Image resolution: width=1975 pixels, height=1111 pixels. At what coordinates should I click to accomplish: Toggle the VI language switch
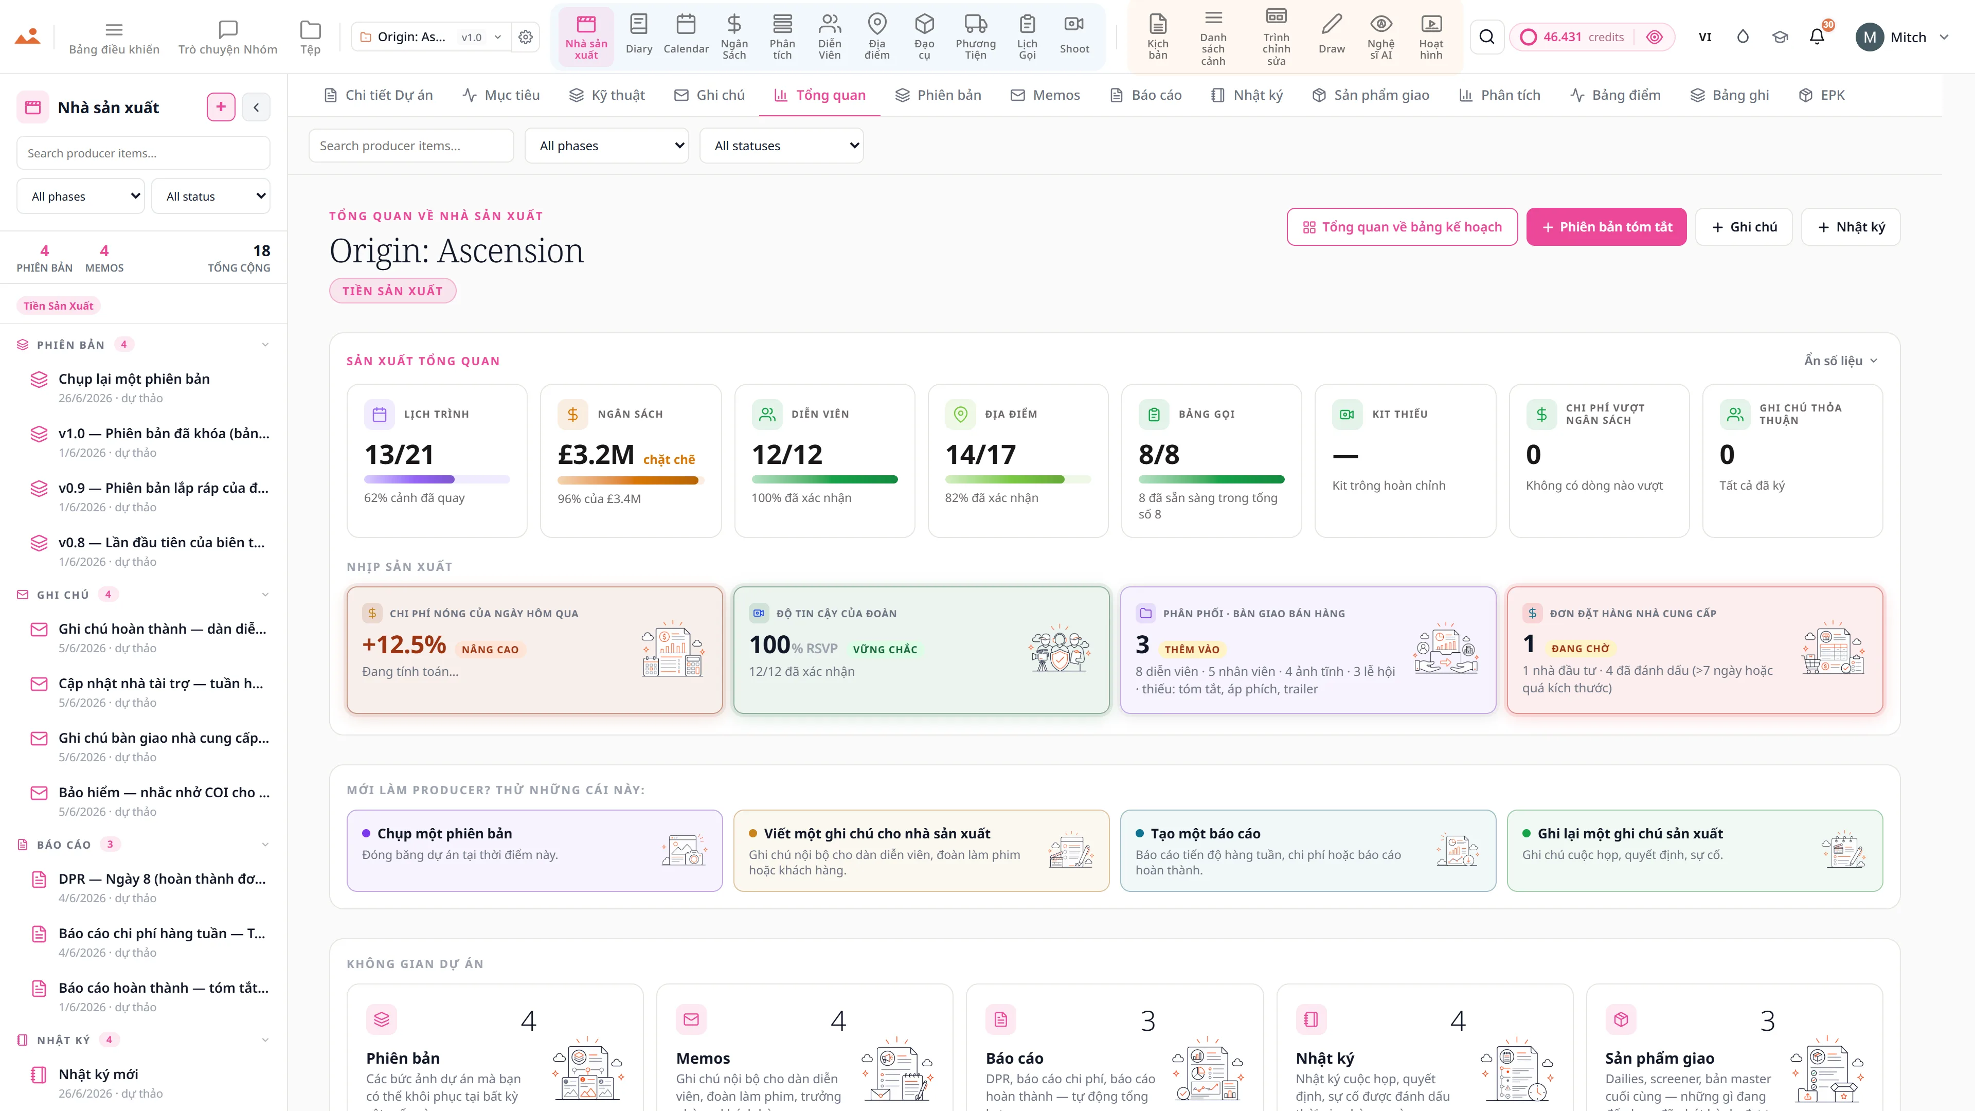click(1705, 37)
